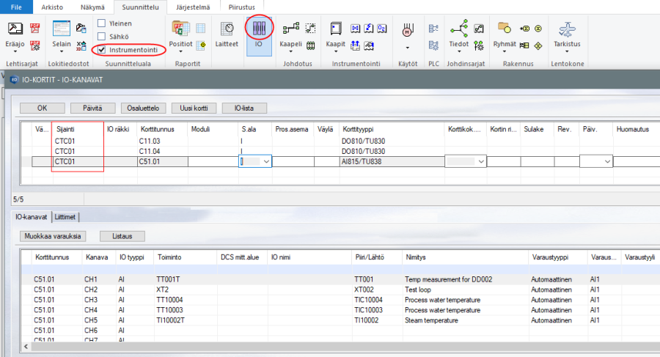Enable the Yleinen checkbox
This screenshot has height=357, width=660.
pos(102,23)
